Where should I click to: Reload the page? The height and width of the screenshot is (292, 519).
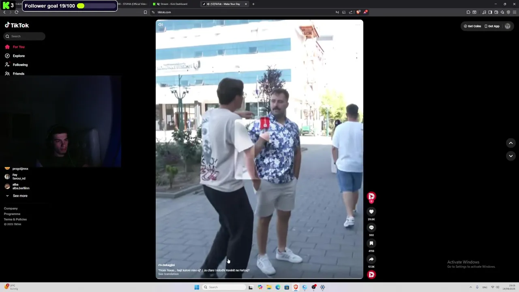(16, 12)
